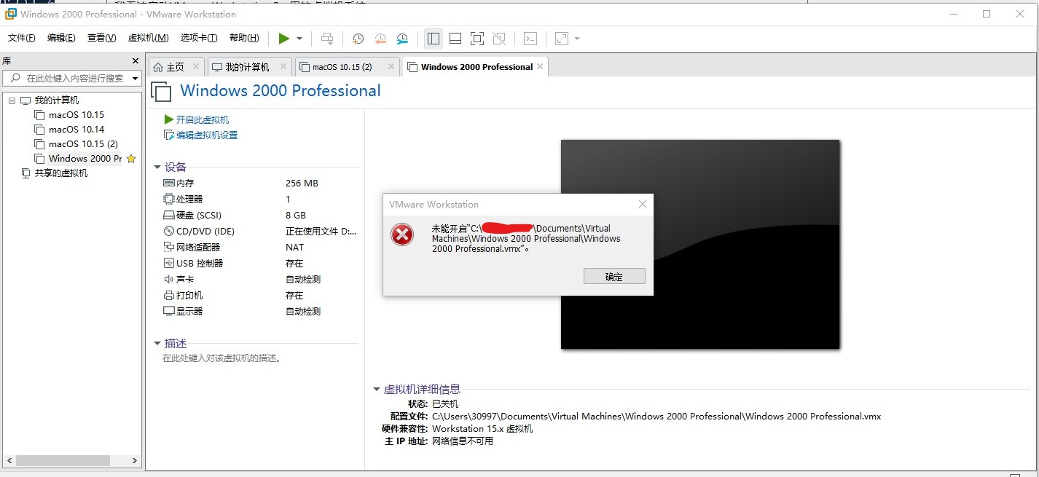This screenshot has height=477, width=1039.
Task: Click the configuration file path text
Action: click(656, 416)
